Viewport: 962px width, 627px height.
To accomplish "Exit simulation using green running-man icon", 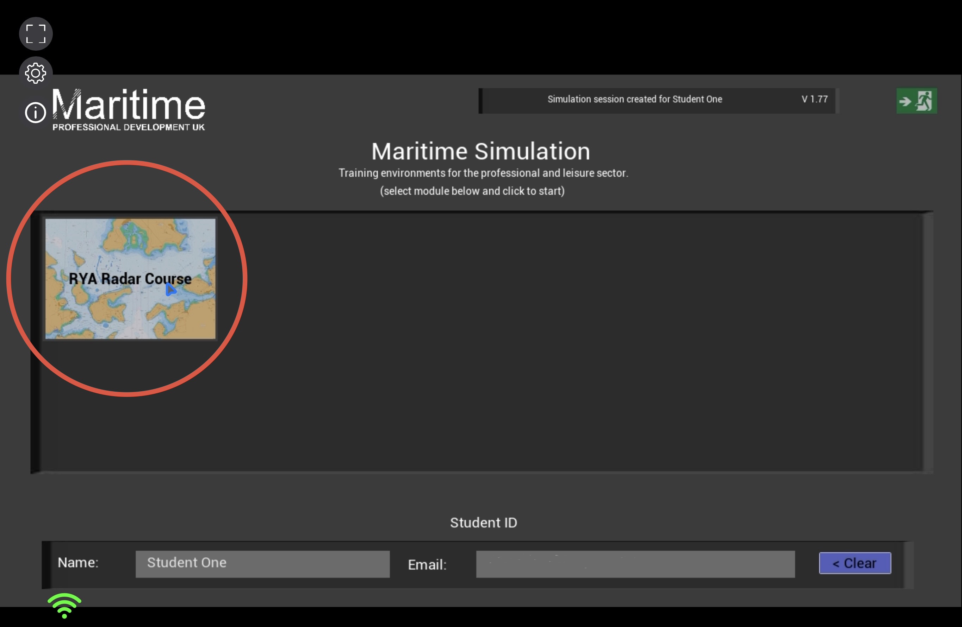I will pyautogui.click(x=916, y=101).
